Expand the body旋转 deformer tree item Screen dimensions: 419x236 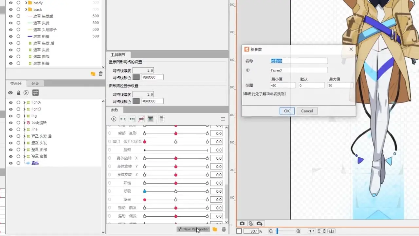coord(24,123)
